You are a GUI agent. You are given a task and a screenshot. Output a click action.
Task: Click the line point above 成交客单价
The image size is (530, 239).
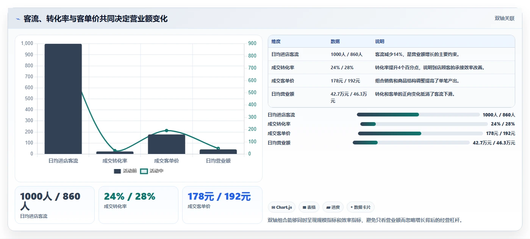167,130
